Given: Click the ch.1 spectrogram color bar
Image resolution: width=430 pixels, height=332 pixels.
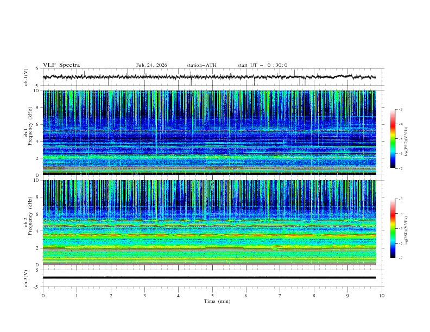Looking at the screenshot, I should pos(393,139).
